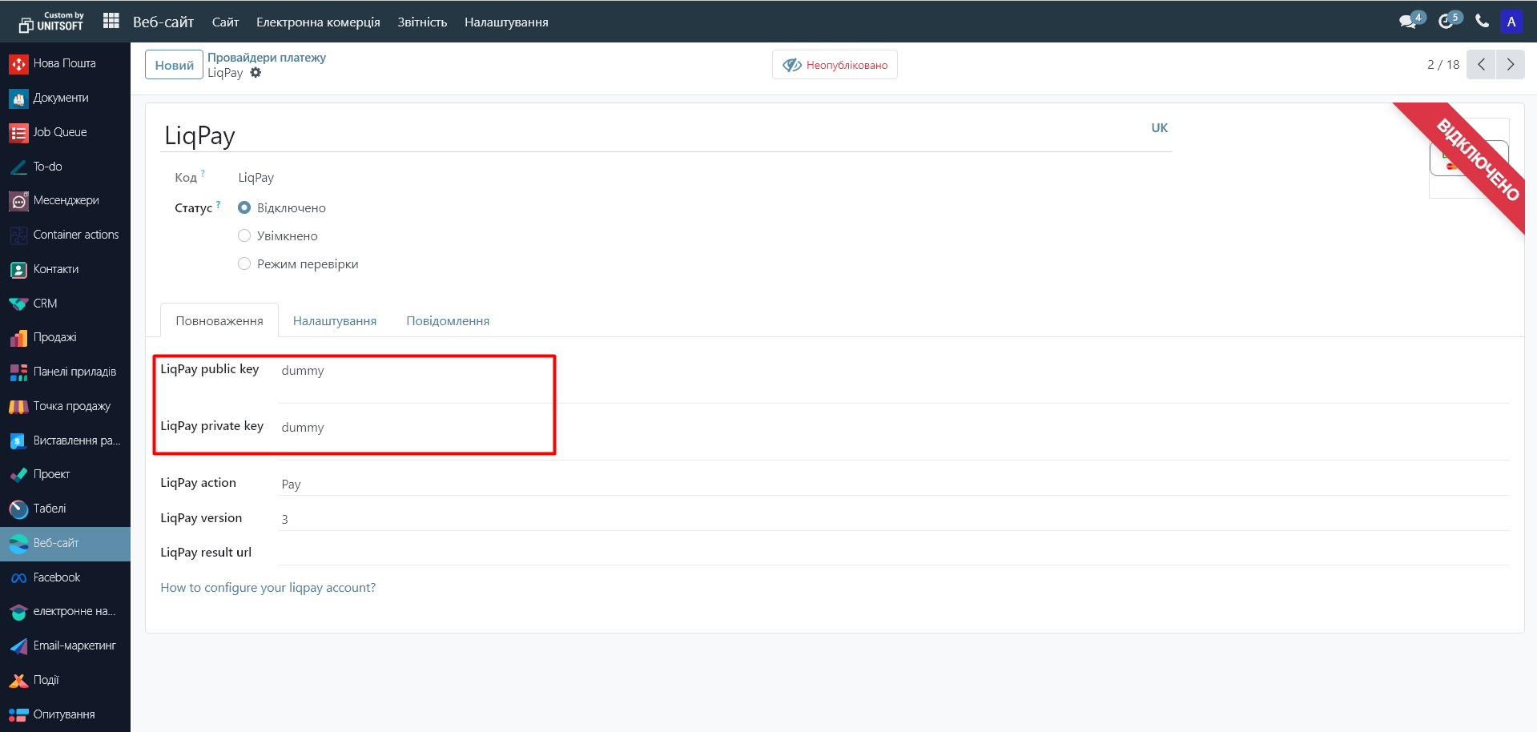
Task: Select the Режим перевірки radio option
Action: 244,263
